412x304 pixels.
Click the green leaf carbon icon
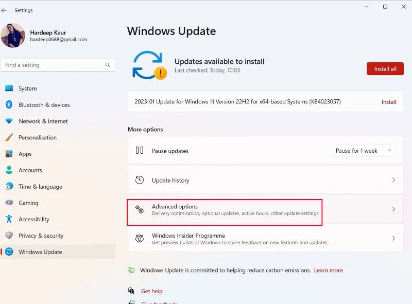[131, 270]
